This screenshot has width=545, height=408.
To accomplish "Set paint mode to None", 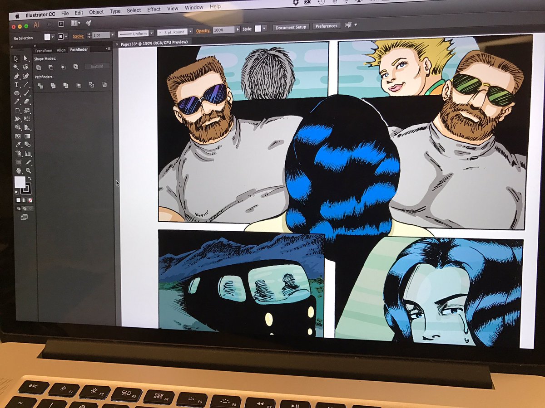I will coord(30,200).
